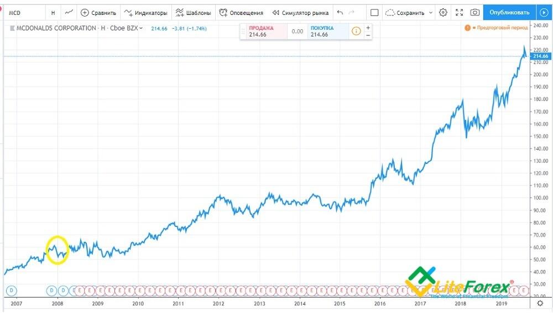Decrease quantity with minus button
The width and height of the screenshot is (553, 313).
pyautogui.click(x=368, y=35)
